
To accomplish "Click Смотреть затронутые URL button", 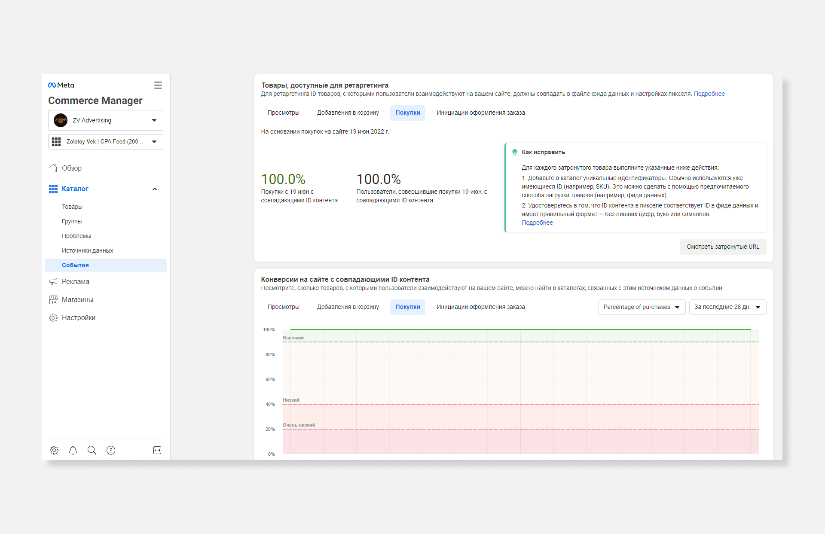I will click(x=722, y=247).
